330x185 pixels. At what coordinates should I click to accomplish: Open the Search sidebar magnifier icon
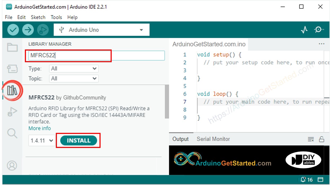[x=12, y=133]
